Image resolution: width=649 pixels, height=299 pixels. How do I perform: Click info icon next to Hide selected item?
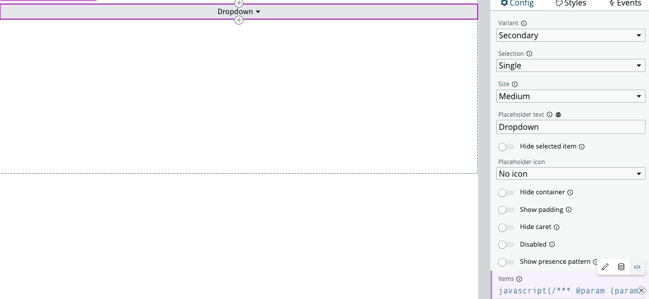tap(581, 147)
